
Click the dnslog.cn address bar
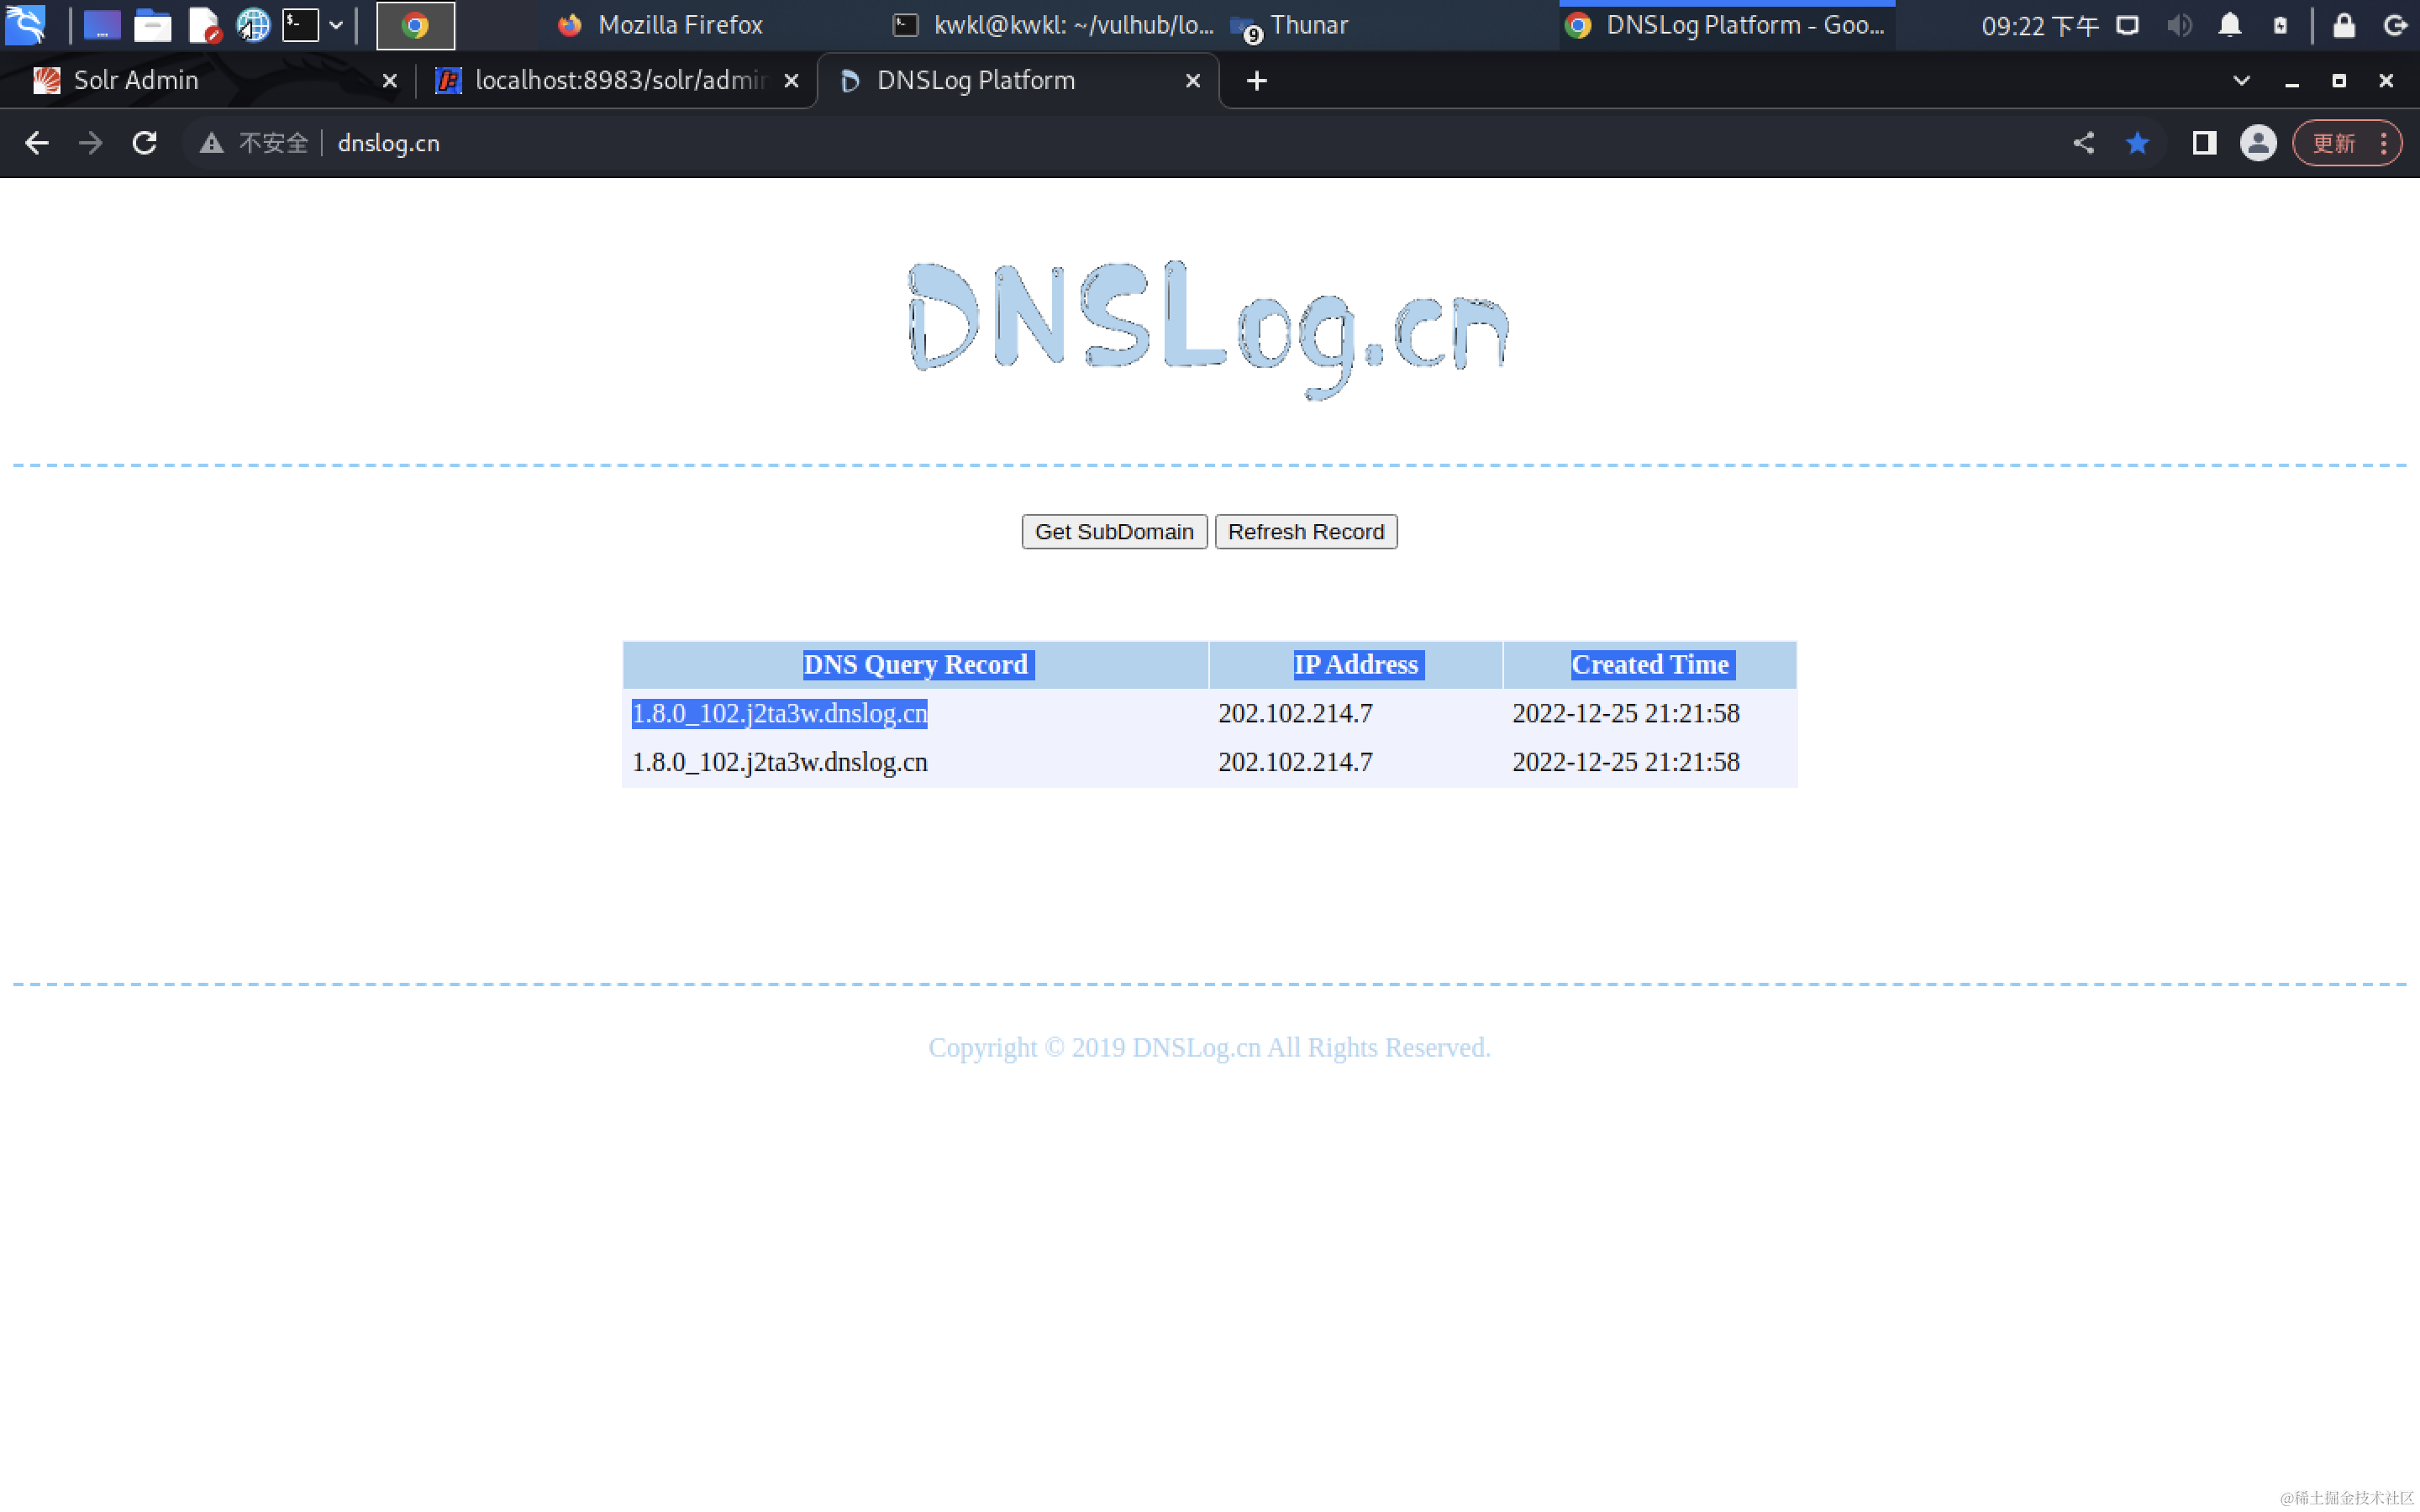pyautogui.click(x=388, y=143)
